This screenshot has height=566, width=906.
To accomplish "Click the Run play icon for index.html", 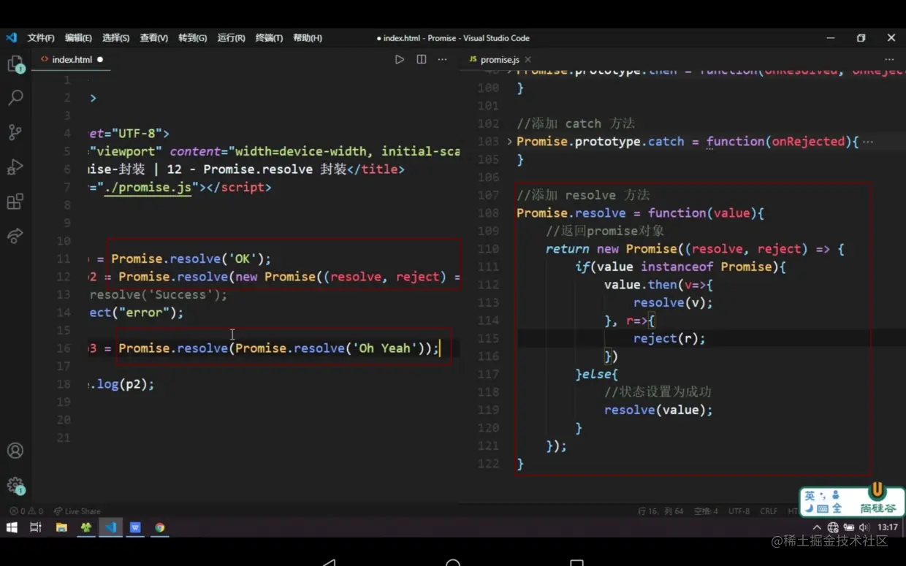I will click(400, 60).
